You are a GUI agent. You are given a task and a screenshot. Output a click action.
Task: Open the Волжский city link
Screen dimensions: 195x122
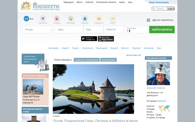(161, 101)
